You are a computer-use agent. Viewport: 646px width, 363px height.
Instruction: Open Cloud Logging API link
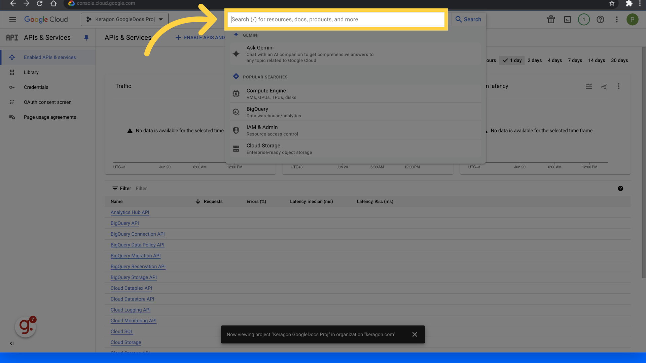click(131, 310)
